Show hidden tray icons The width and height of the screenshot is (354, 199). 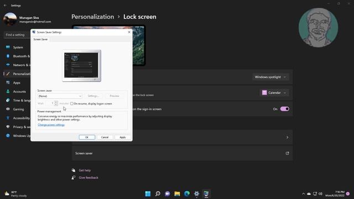[303, 193]
